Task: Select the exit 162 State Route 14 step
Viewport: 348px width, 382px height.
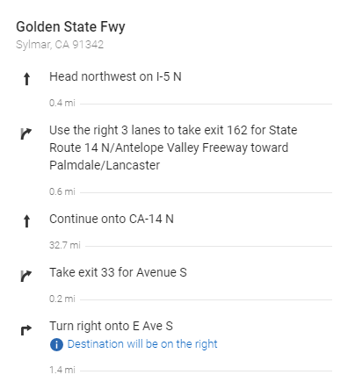Action: pos(173,148)
